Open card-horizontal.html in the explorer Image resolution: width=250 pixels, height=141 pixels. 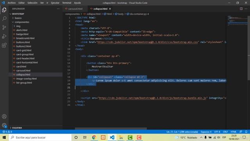point(27,63)
